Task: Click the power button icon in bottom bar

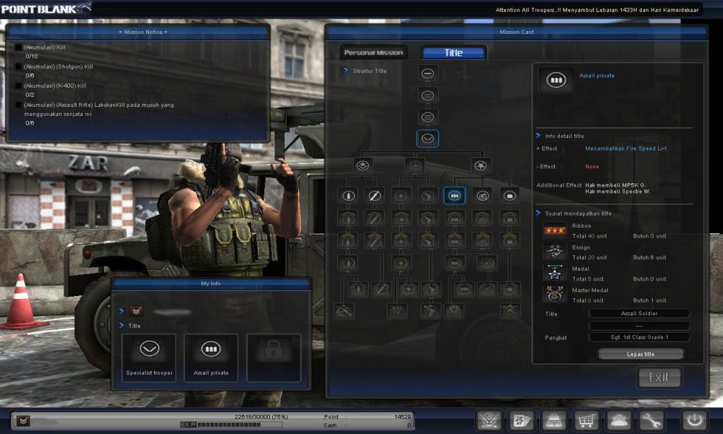Action: (695, 421)
